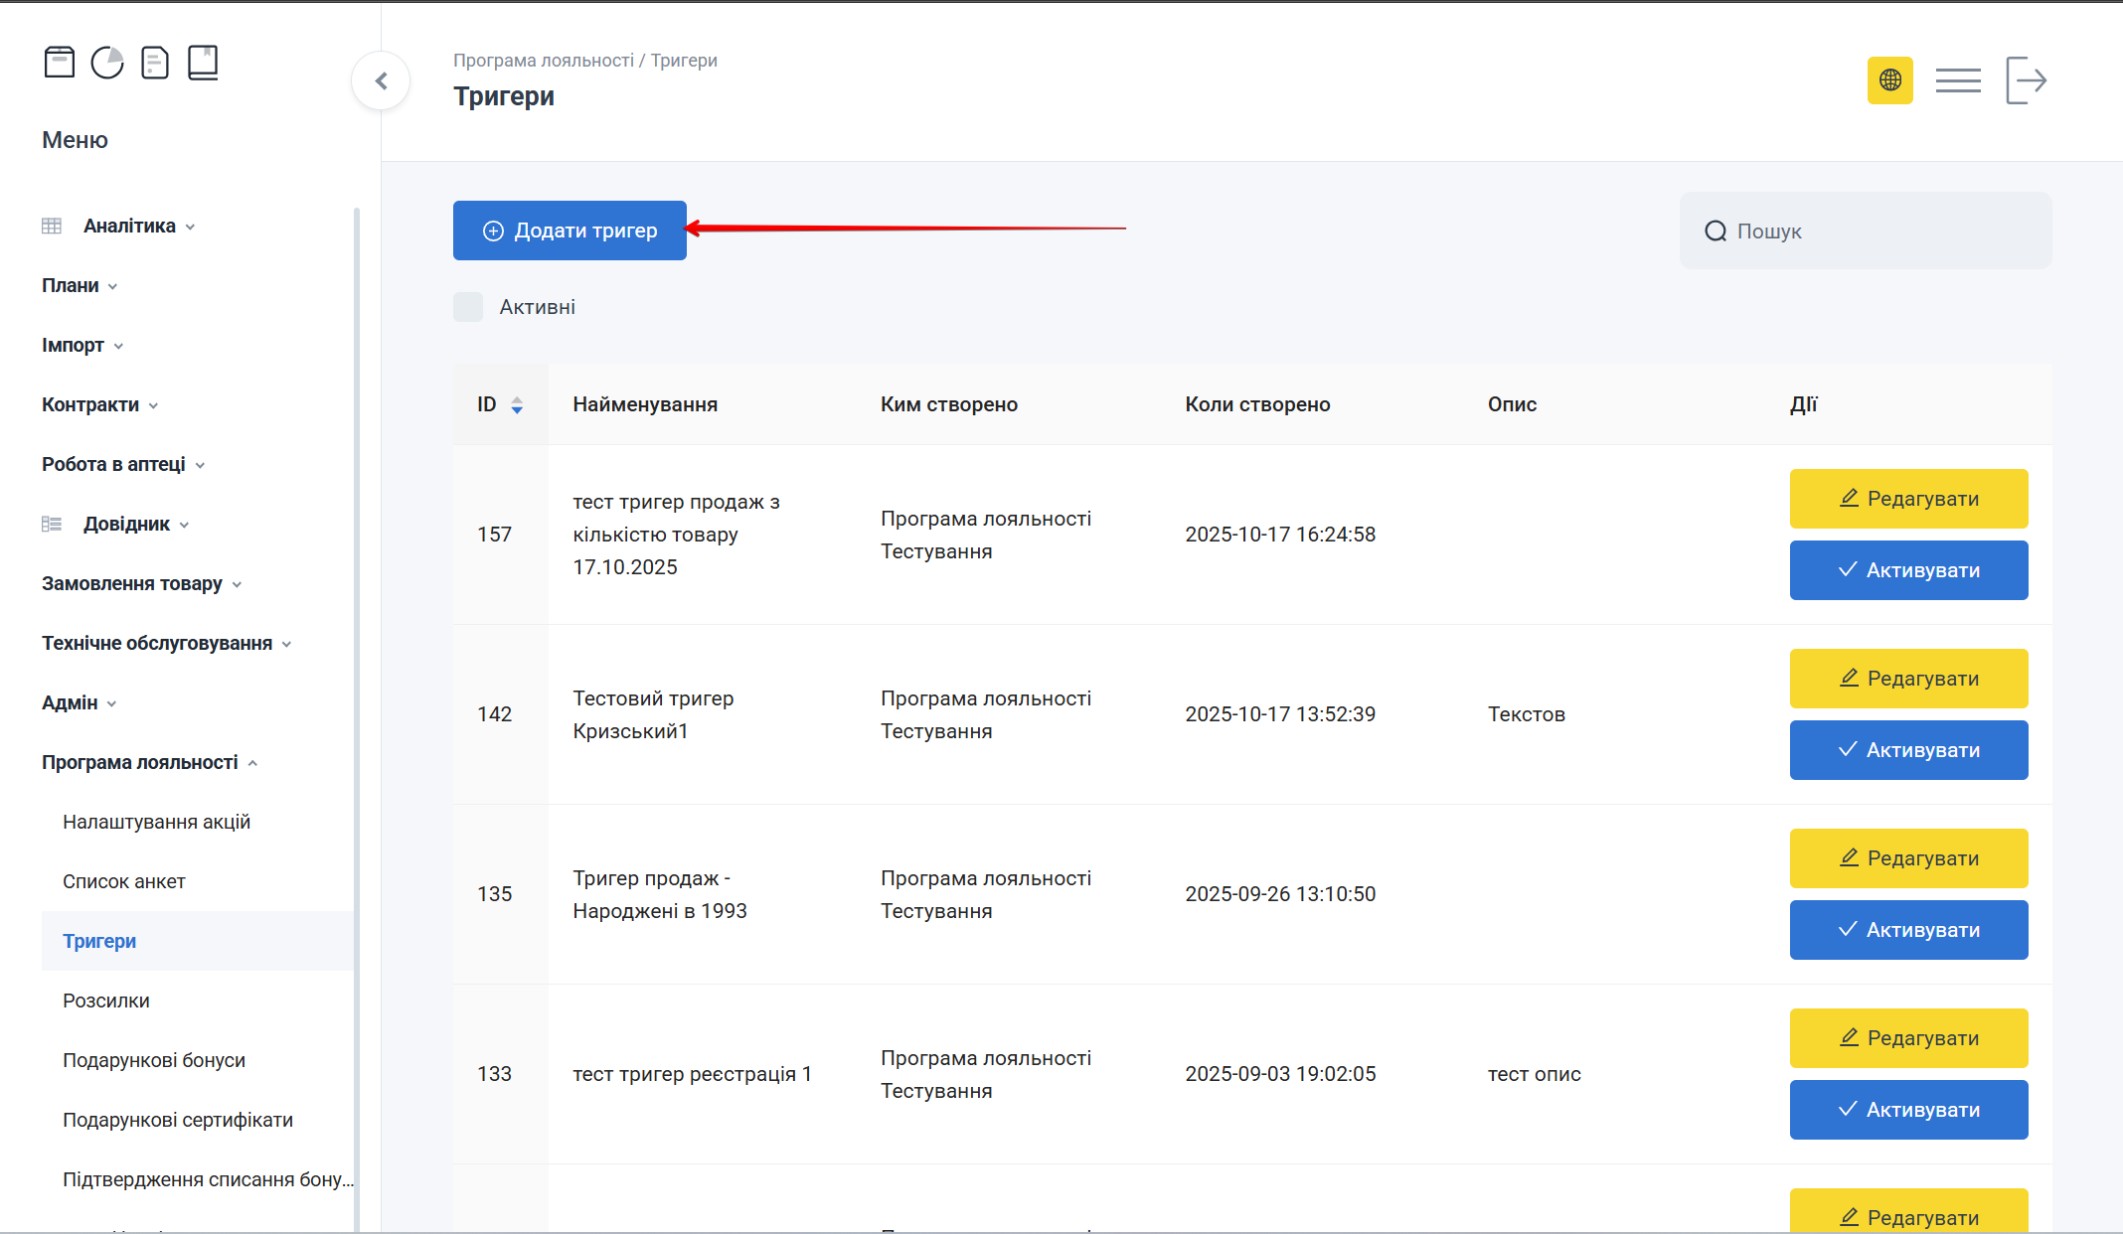Expand the Аналітика menu section
Viewport: 2123px width, 1234px height.
[x=130, y=227]
